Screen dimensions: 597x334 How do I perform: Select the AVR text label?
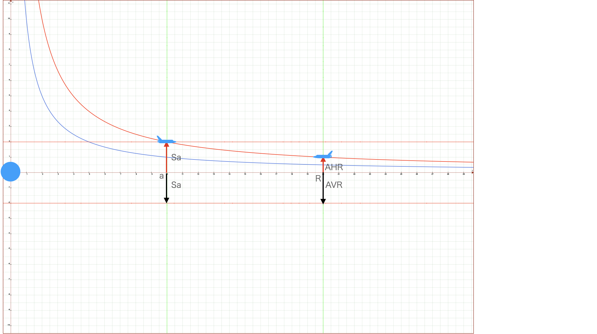tap(334, 185)
